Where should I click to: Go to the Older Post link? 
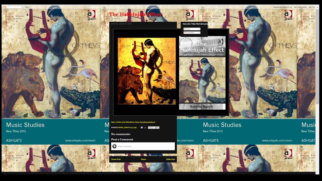pyautogui.click(x=170, y=159)
